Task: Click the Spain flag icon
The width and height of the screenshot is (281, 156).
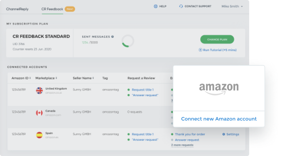Action: click(39, 135)
